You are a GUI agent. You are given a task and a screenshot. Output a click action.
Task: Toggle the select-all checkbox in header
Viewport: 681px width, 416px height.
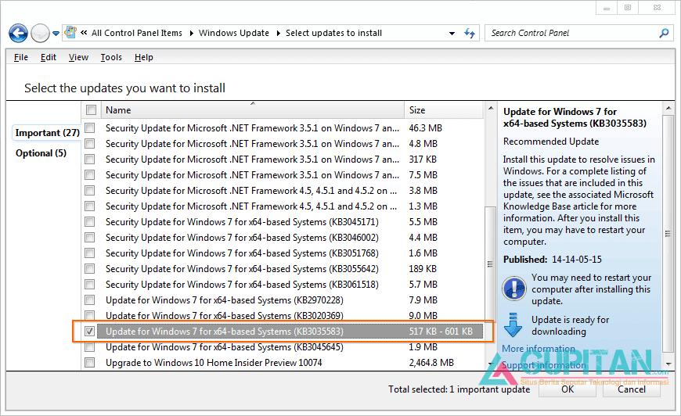click(x=91, y=110)
